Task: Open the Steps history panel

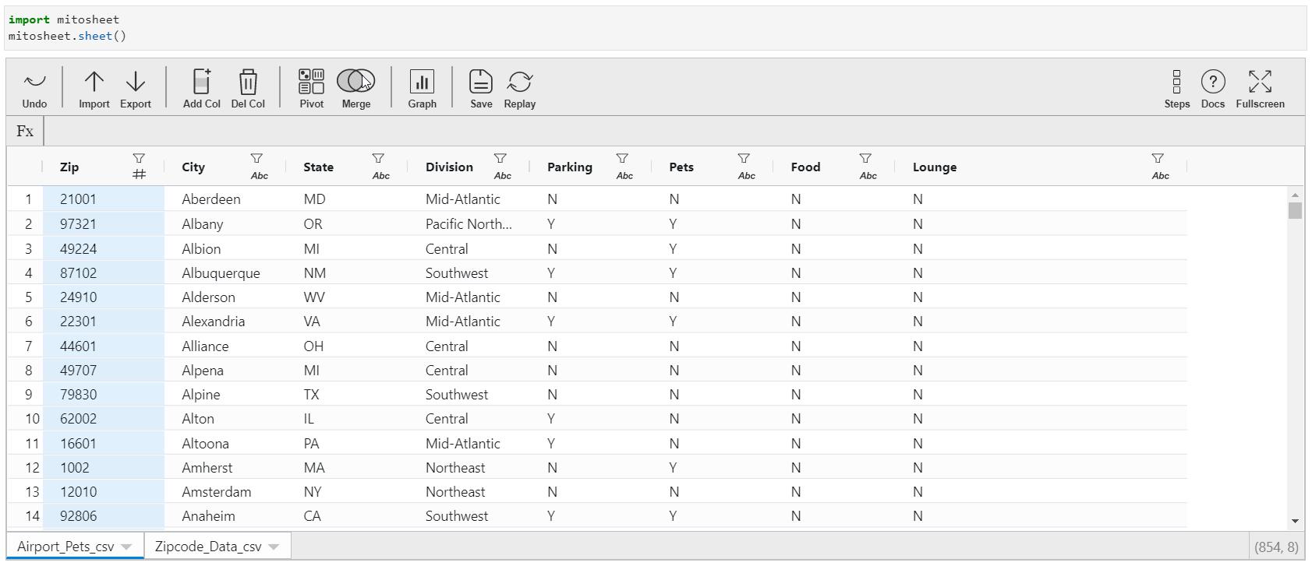Action: click(1176, 82)
